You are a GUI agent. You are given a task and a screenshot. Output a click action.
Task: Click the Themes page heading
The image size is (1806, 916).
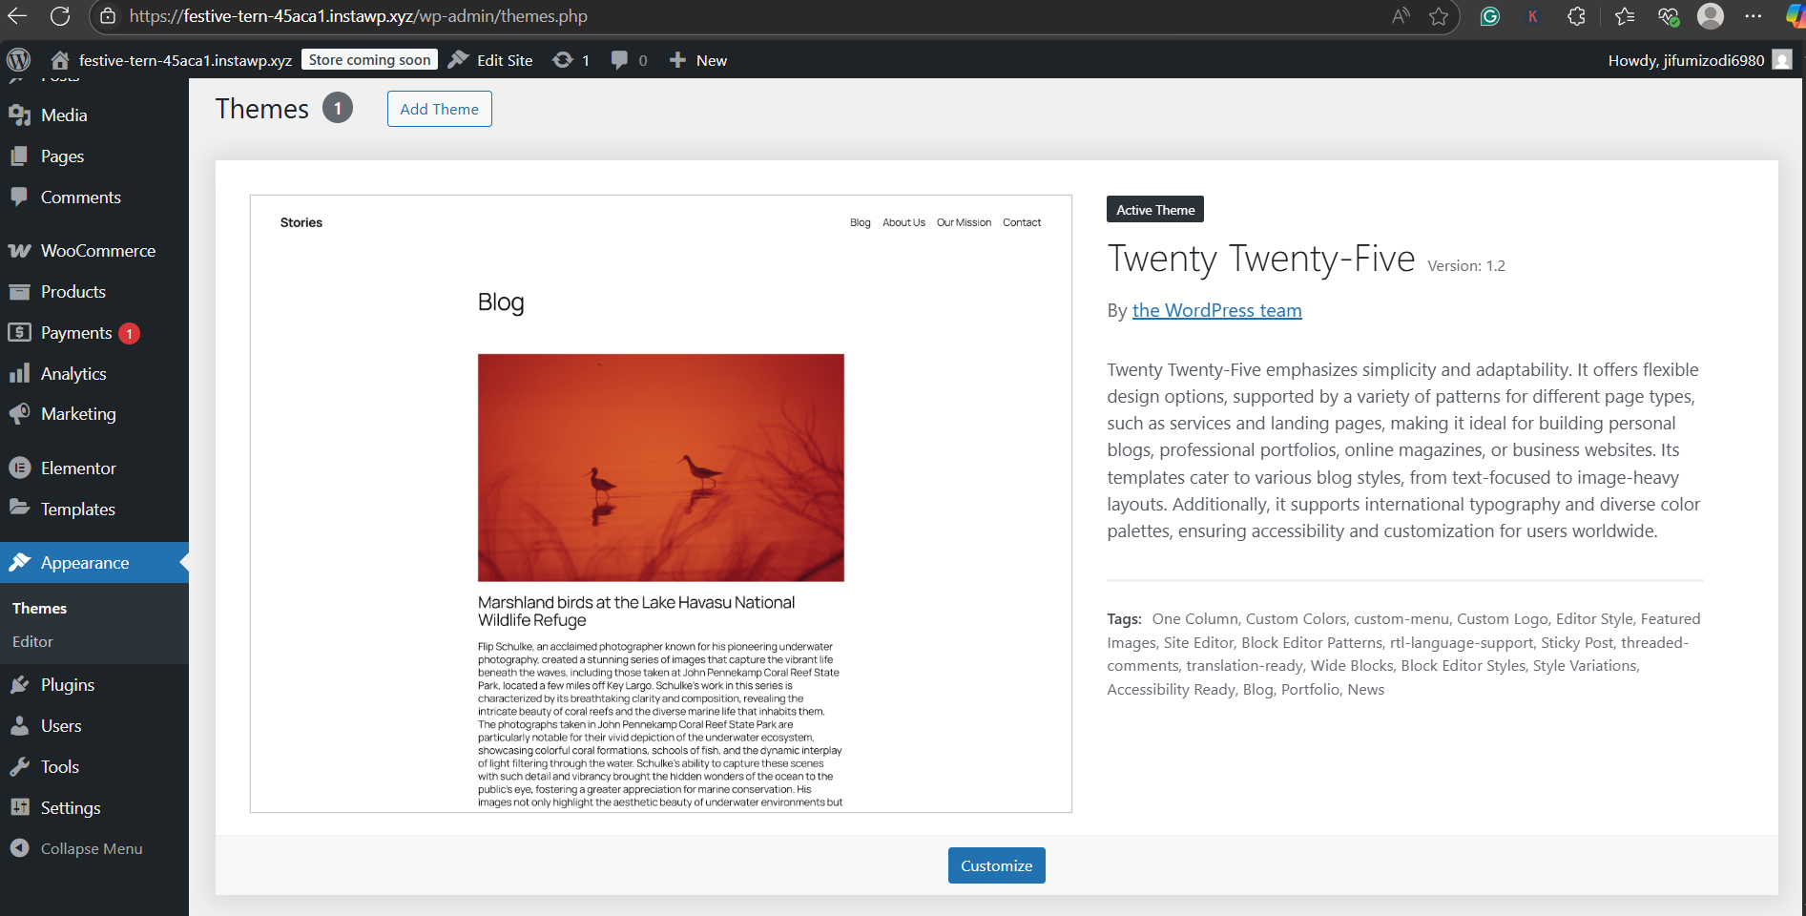coord(262,109)
